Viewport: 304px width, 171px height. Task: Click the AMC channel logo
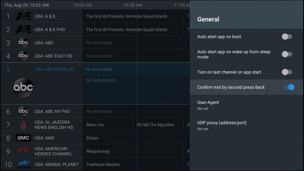24,138
